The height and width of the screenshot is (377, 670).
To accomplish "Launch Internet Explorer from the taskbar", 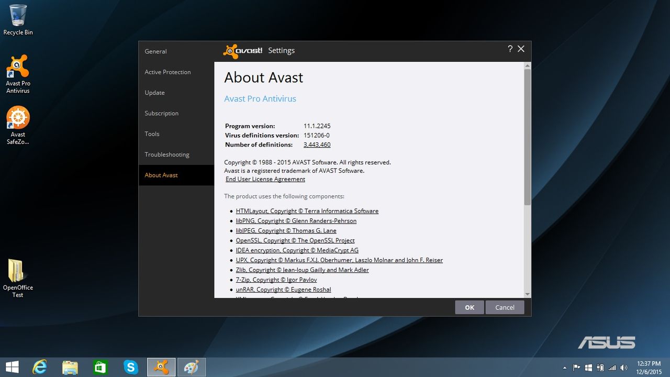I will (x=40, y=367).
